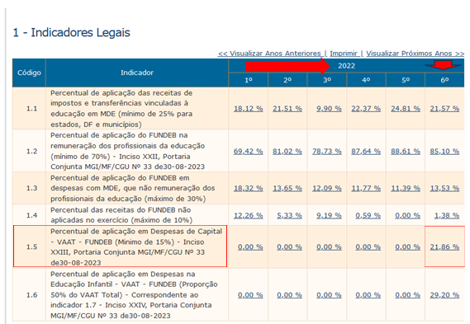Click the 1º bimester column header
Screen dimensions: 470x324
click(248, 80)
